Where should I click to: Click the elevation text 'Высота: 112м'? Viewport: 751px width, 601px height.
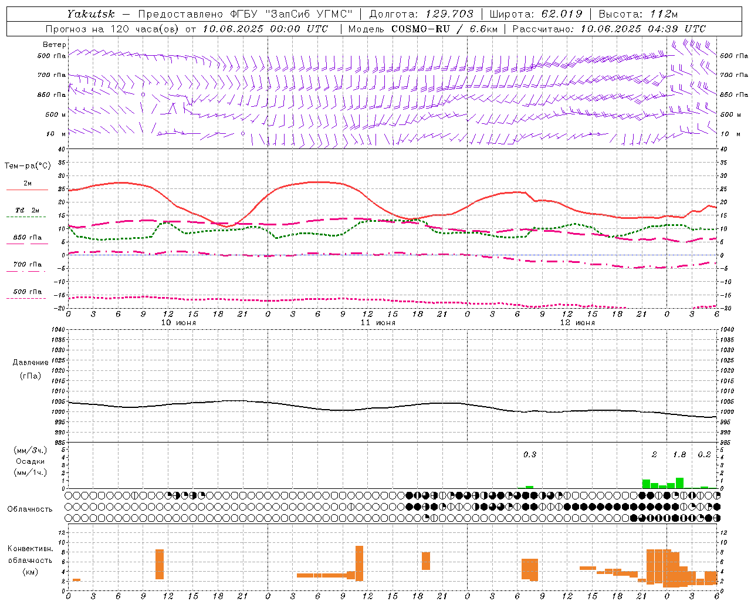[x=638, y=14]
